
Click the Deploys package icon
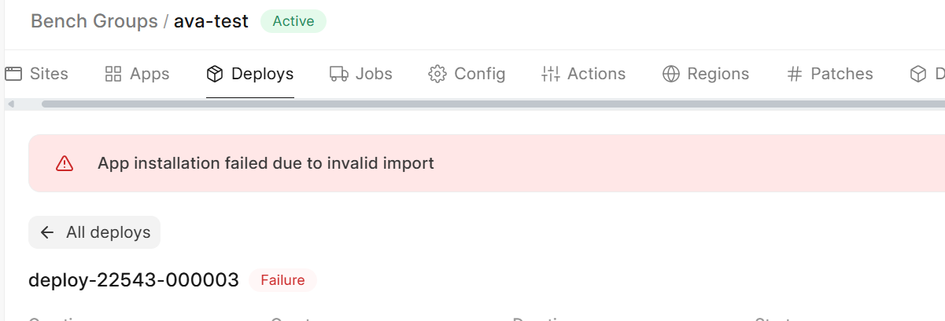click(x=215, y=74)
